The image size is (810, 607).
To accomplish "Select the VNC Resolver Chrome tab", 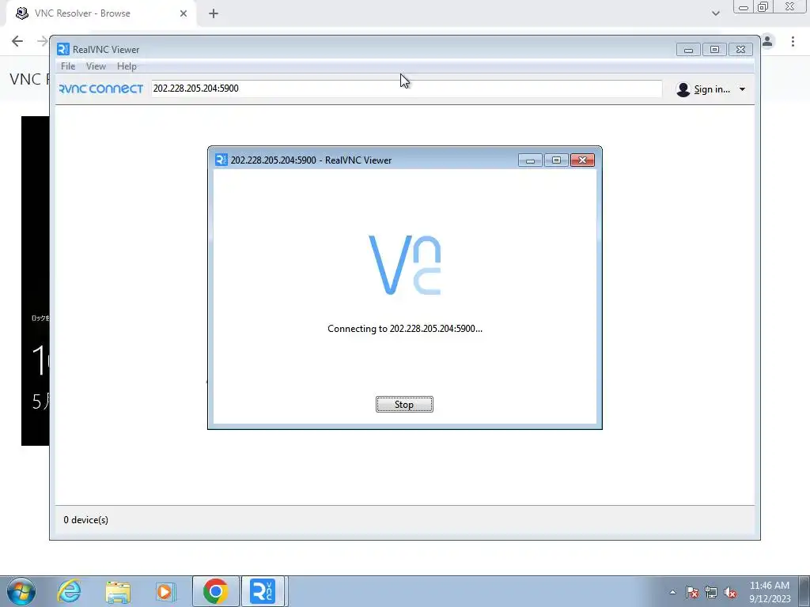I will pos(100,13).
